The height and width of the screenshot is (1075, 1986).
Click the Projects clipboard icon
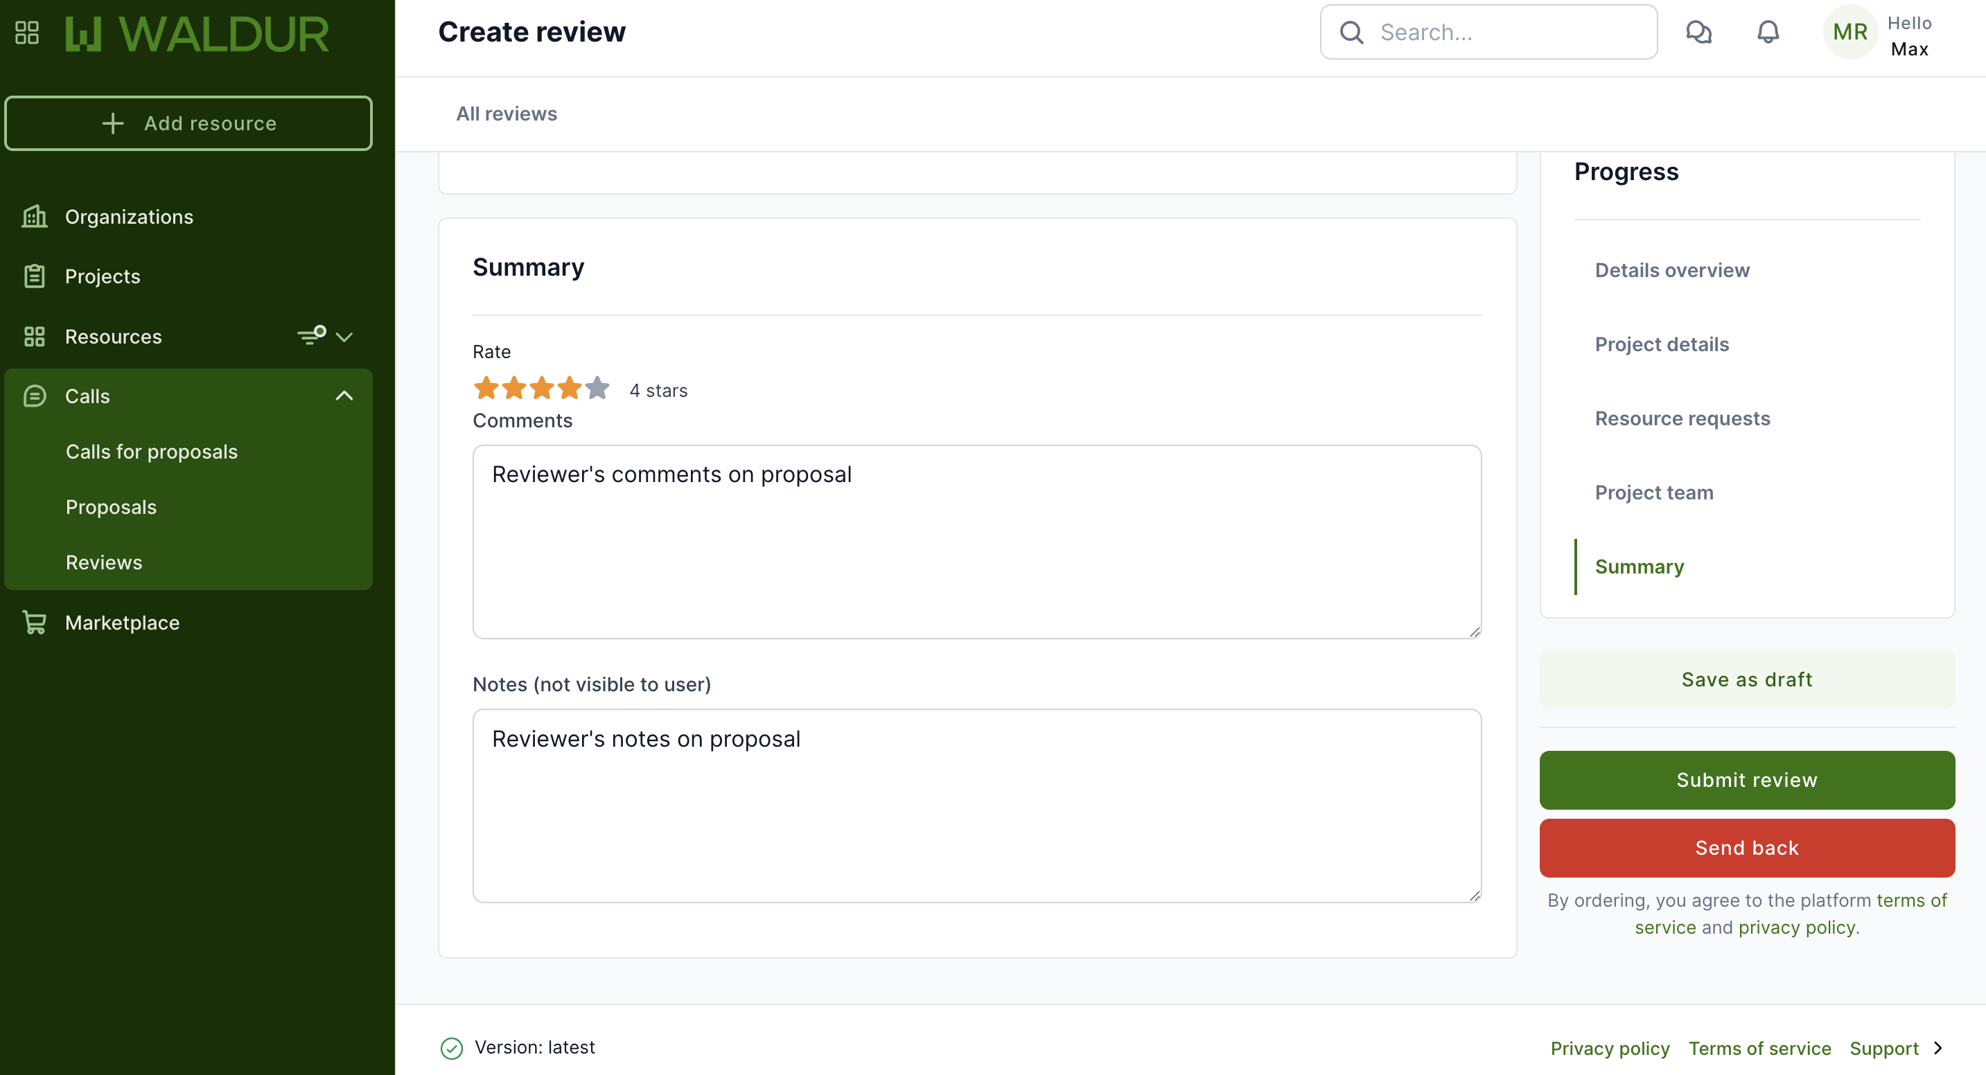click(x=35, y=276)
